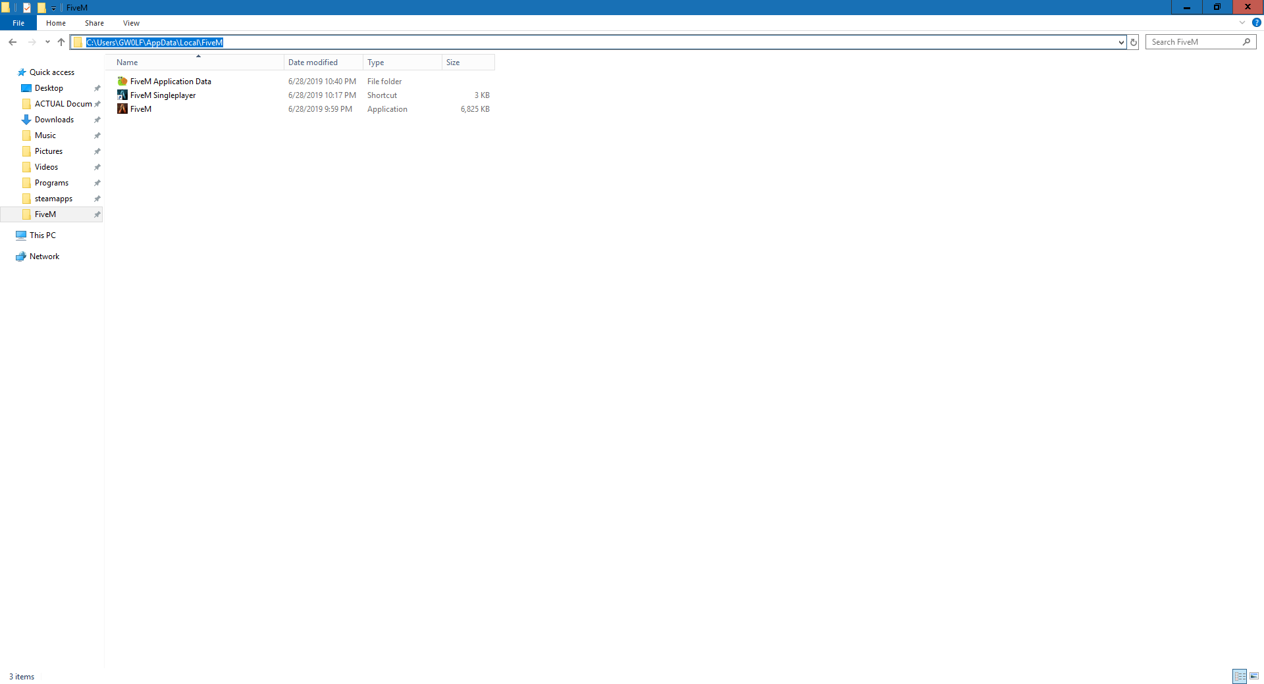1264x684 pixels.
Task: Switch to the Home ribbon tab
Action: click(56, 23)
